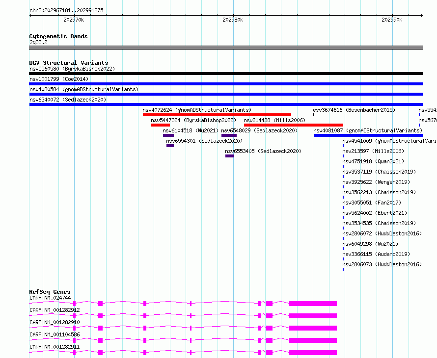Click the 202990k ruler position label
This screenshot has height=358, width=437.
[392, 20]
